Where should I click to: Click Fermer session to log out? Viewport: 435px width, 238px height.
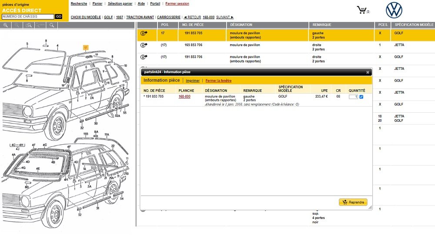[x=177, y=3]
